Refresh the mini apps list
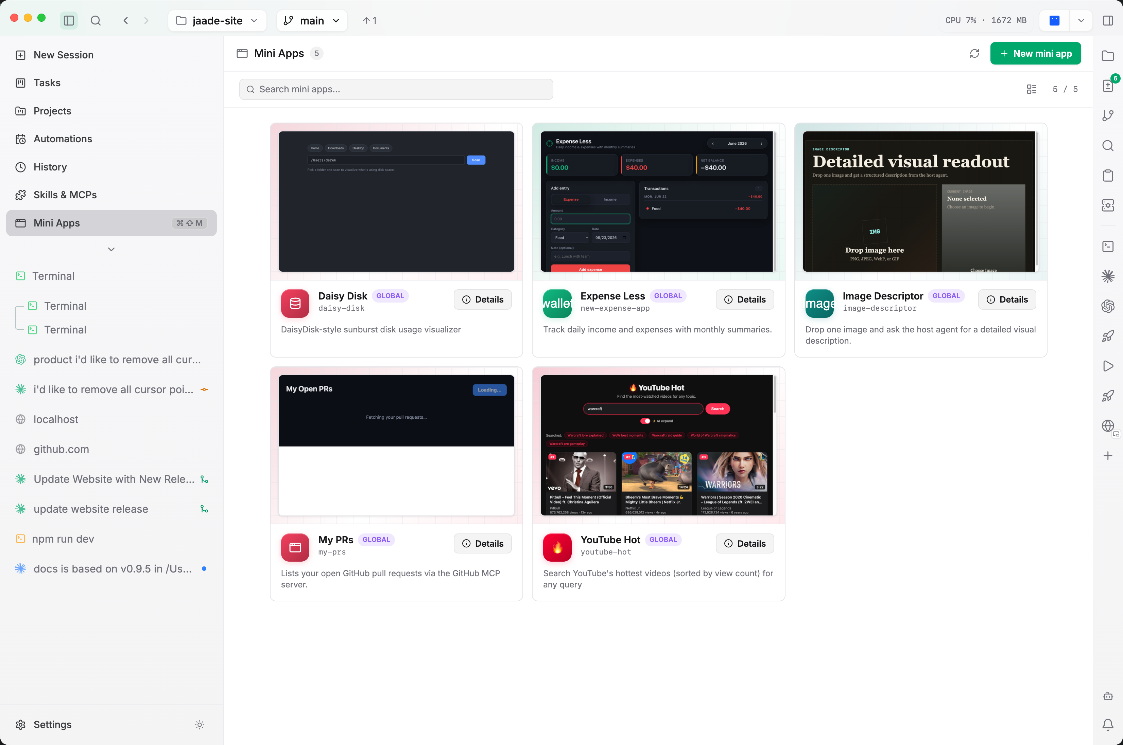Viewport: 1123px width, 745px height. (x=974, y=53)
